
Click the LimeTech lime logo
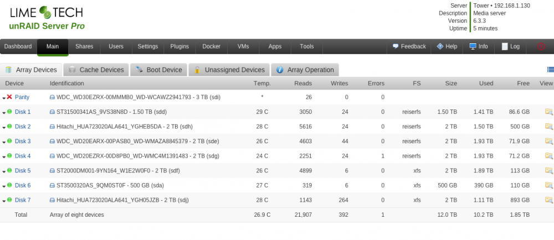pos(45,12)
